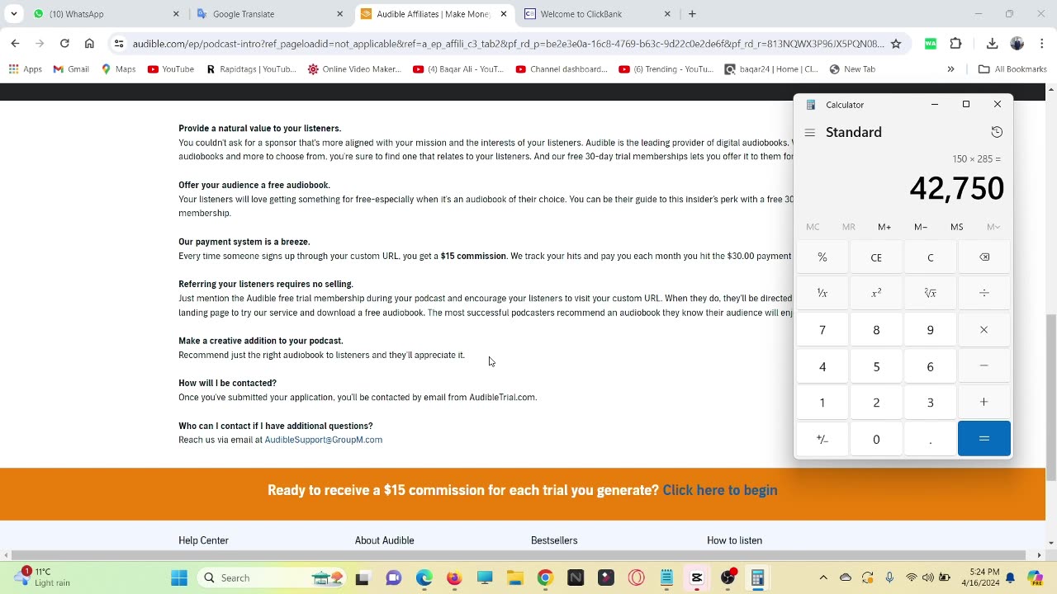Viewport: 1057px width, 594px height.
Task: Click the x squared key
Action: (x=876, y=293)
